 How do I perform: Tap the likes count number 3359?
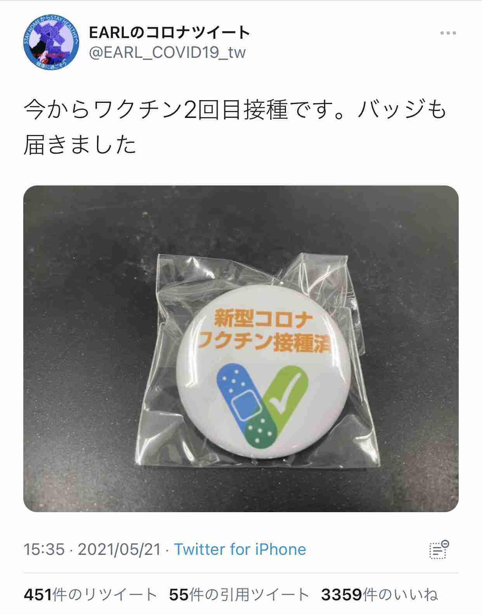(342, 594)
